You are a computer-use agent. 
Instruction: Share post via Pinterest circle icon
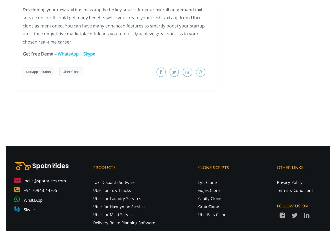tap(200, 72)
